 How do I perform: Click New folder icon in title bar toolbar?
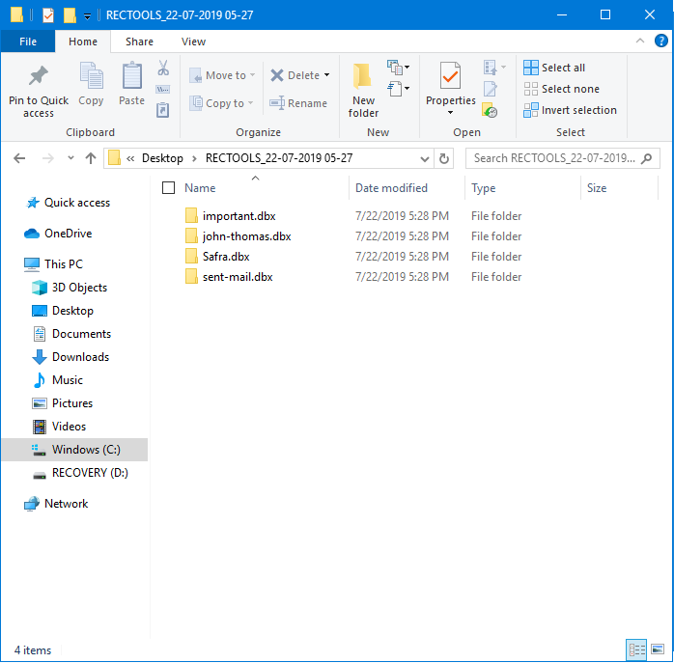click(x=70, y=15)
